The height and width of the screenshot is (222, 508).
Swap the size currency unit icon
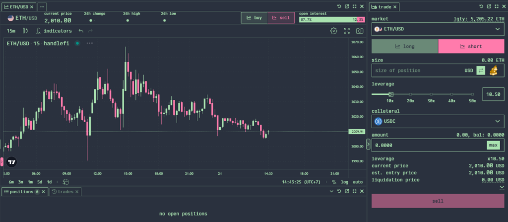(x=481, y=71)
